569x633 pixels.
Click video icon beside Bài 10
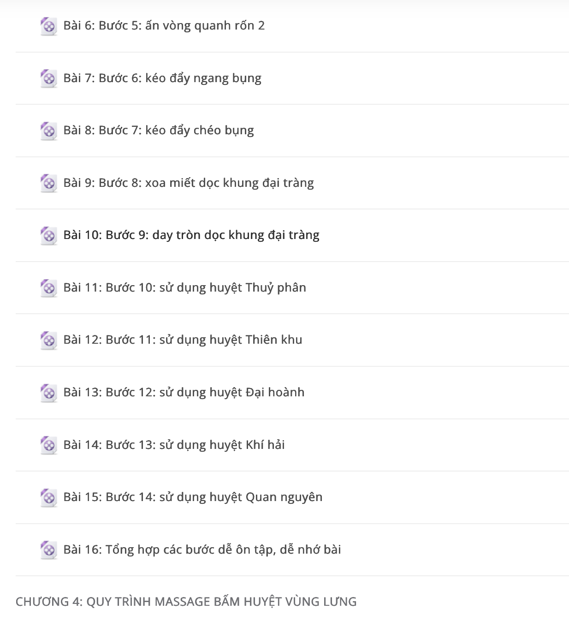click(48, 236)
